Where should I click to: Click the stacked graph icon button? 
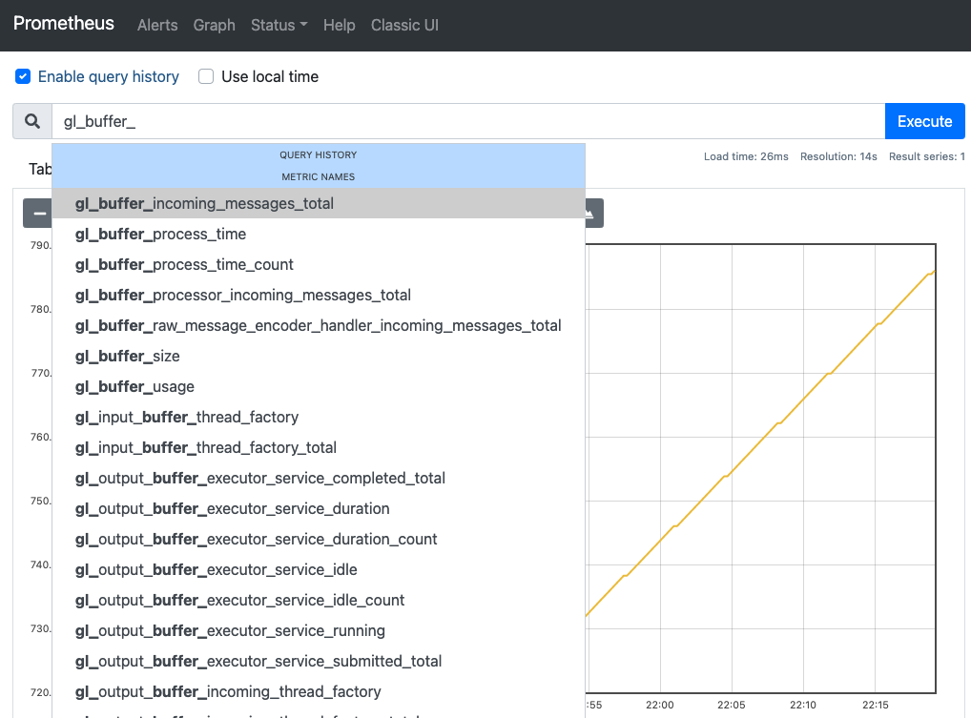pyautogui.click(x=593, y=214)
